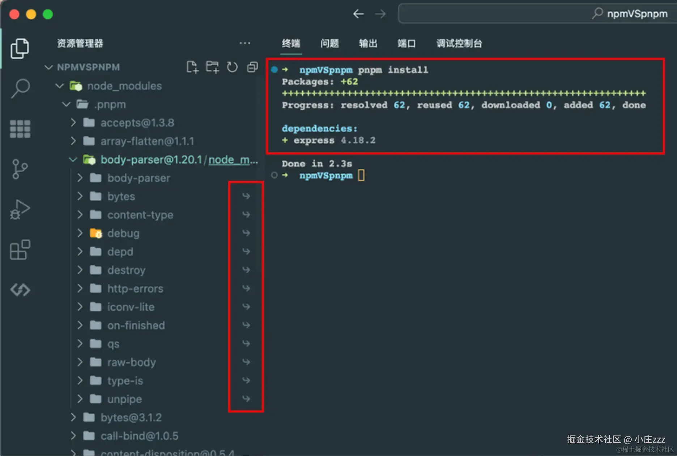677x456 pixels.
Task: Collapse the NPMVSPNPM root section
Action: [48, 67]
